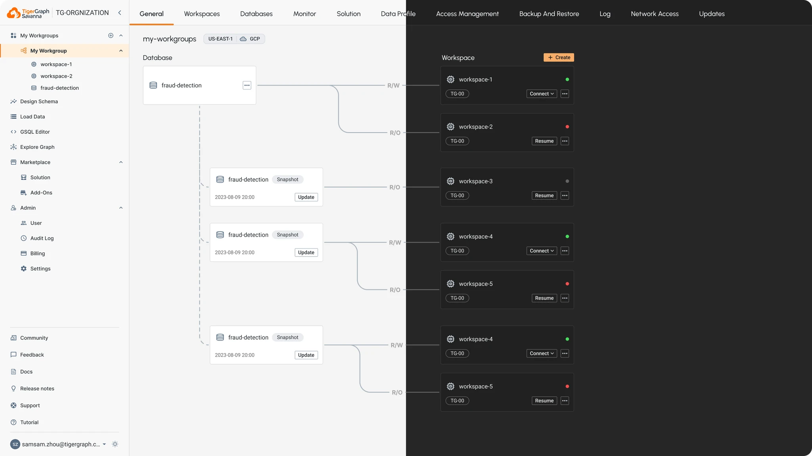Viewport: 812px width, 456px height.
Task: Toggle the light/dark theme sun icon
Action: click(x=115, y=444)
